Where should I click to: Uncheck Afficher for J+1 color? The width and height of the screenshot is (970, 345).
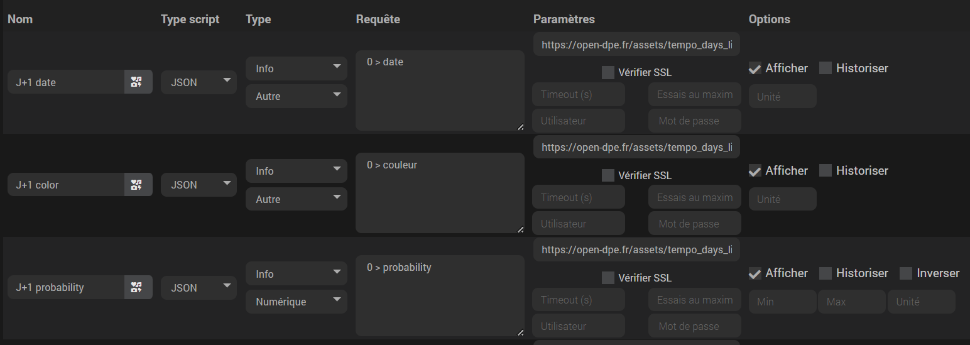(755, 171)
